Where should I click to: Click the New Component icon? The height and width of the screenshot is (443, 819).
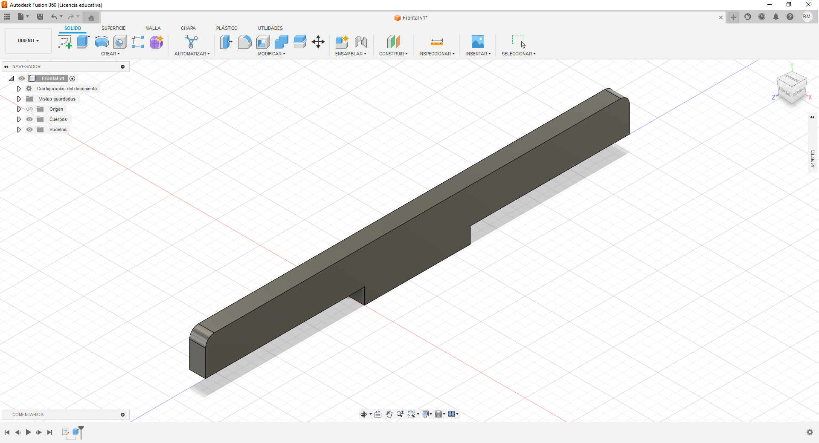tap(342, 42)
